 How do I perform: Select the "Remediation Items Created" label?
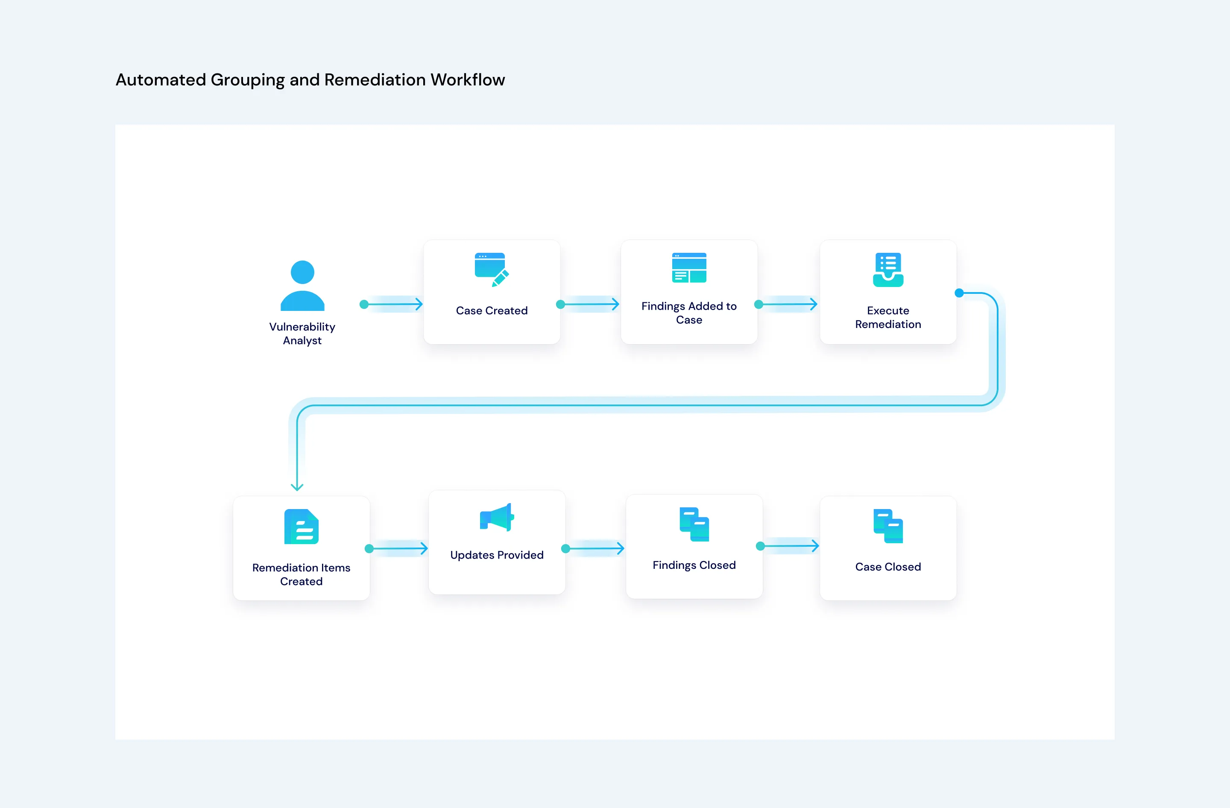(x=301, y=574)
